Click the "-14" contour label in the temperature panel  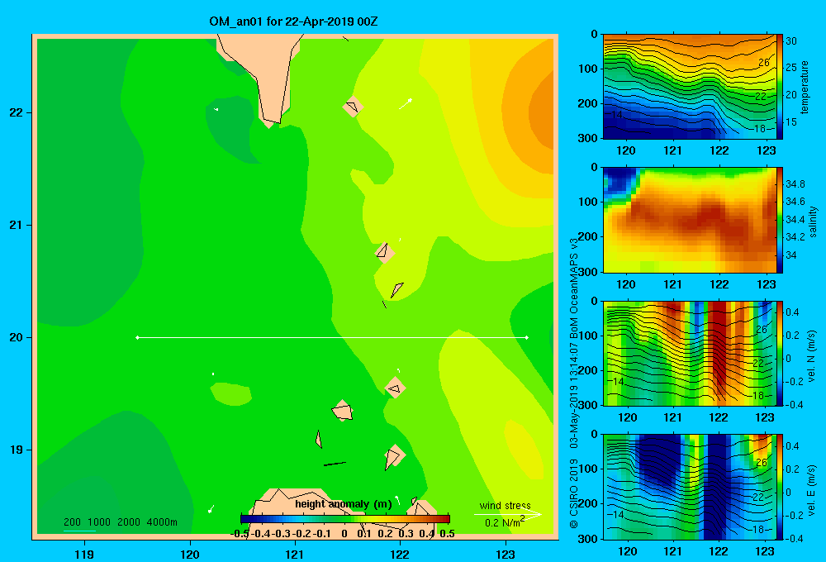(615, 114)
